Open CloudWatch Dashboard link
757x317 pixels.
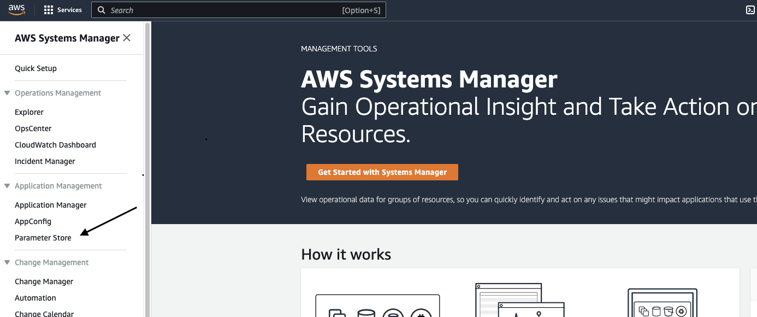55,145
